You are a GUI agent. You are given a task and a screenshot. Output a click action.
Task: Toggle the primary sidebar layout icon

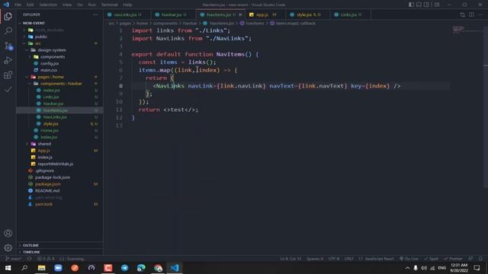[x=411, y=5]
